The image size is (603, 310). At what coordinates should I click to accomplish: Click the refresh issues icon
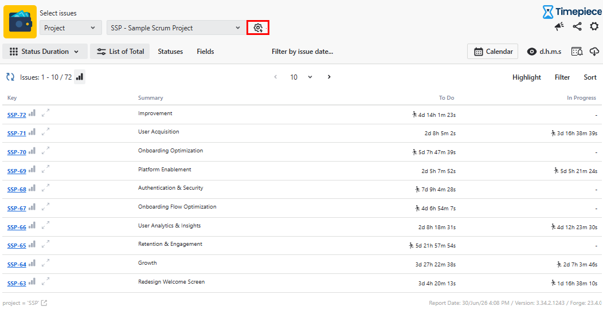point(10,77)
